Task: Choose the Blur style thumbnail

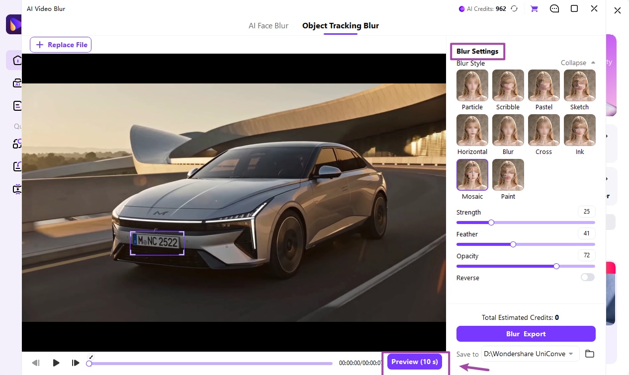Action: [508, 130]
